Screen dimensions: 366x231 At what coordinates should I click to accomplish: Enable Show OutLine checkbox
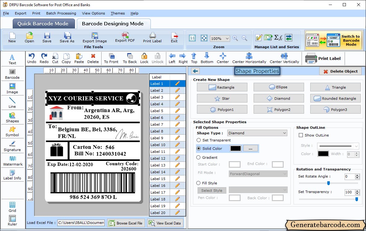click(301, 135)
